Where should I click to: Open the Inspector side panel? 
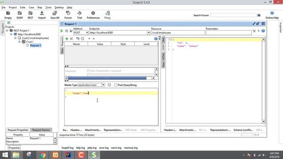coord(281,27)
